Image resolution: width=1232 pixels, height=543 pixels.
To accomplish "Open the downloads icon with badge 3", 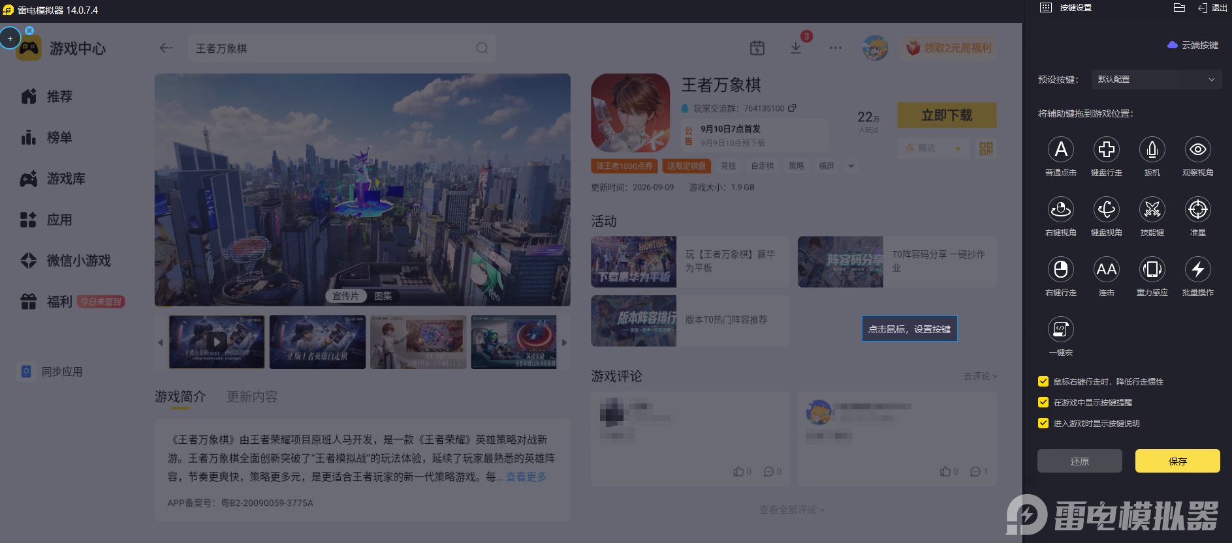I will point(796,48).
